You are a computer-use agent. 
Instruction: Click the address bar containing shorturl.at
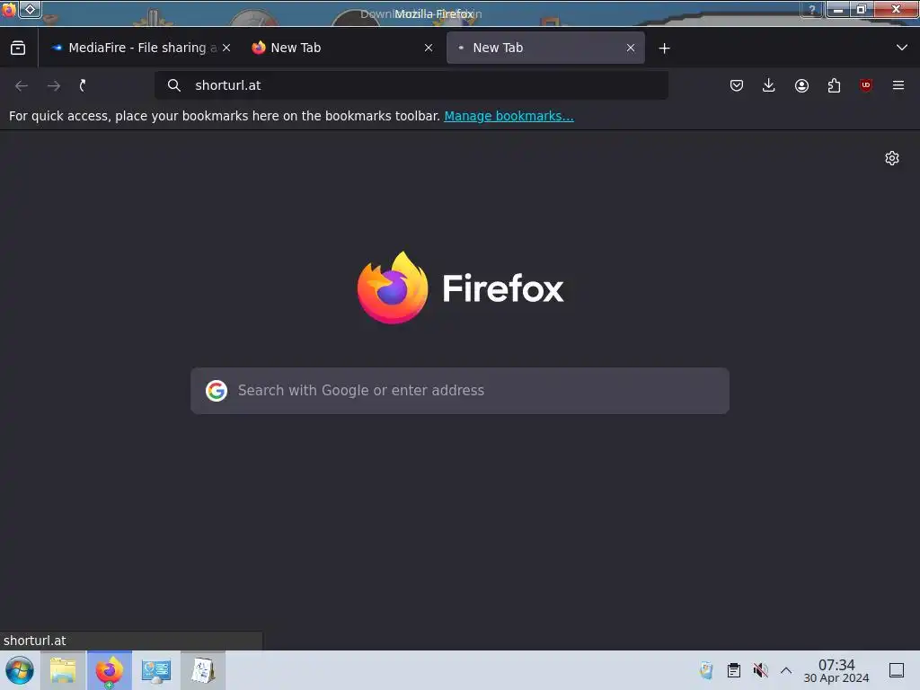click(x=411, y=85)
